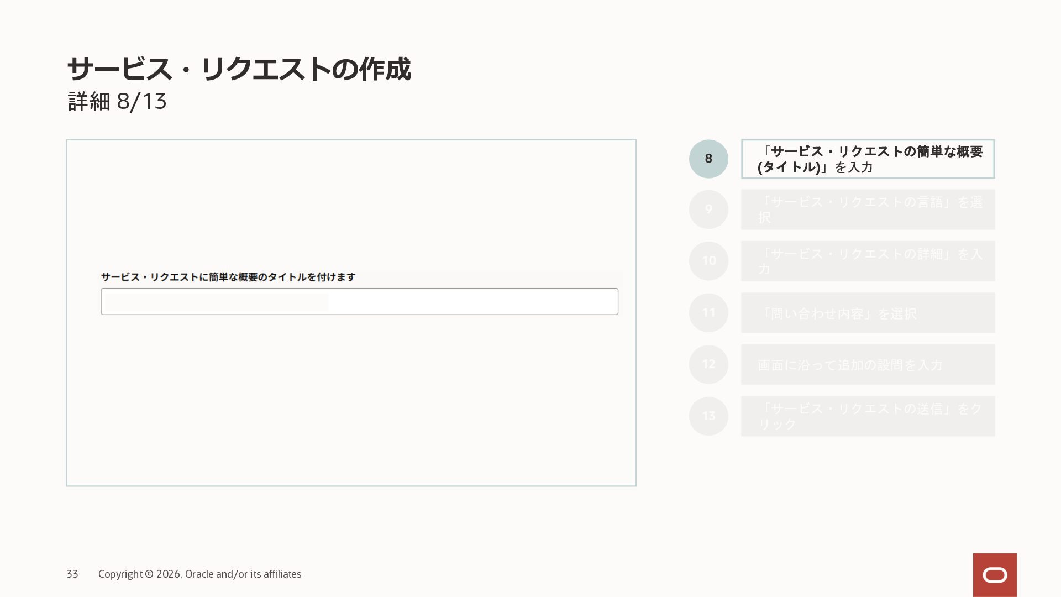The image size is (1061, 597).
Task: Click the service request title input field
Action: pyautogui.click(x=359, y=301)
